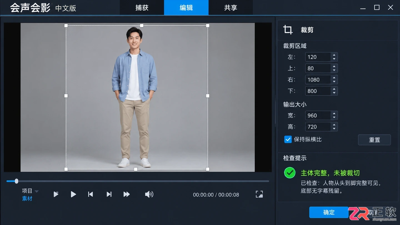400x225 pixels.
Task: Select 项目 playback mode
Action: [27, 191]
